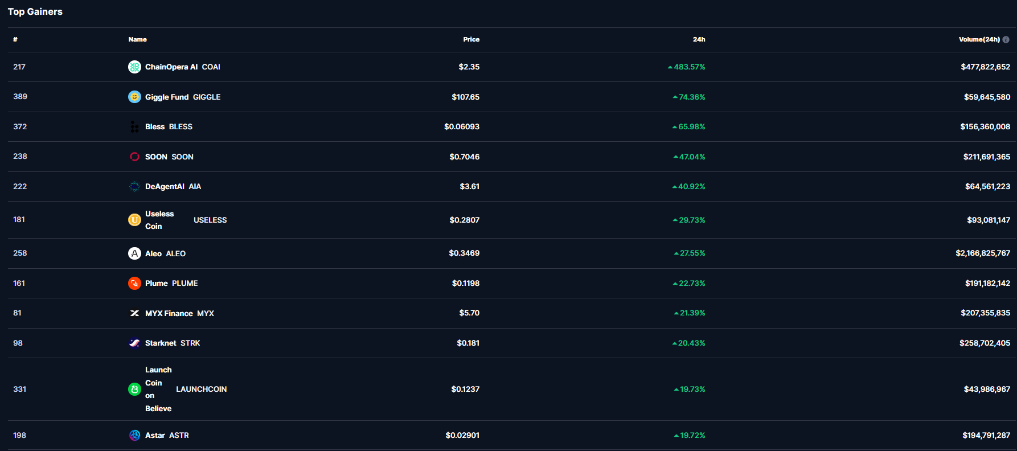Click the Volume(24h) info icon
This screenshot has height=451, width=1017.
[1006, 40]
